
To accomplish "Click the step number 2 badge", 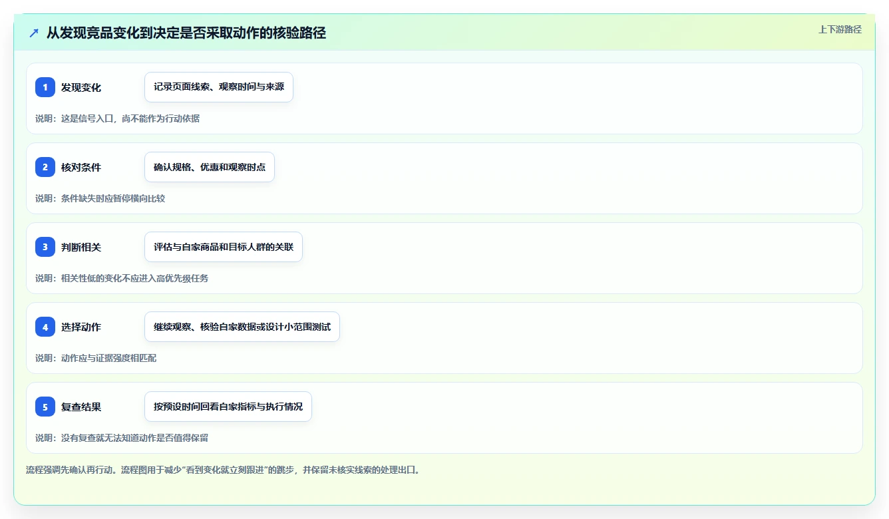I will pos(45,167).
